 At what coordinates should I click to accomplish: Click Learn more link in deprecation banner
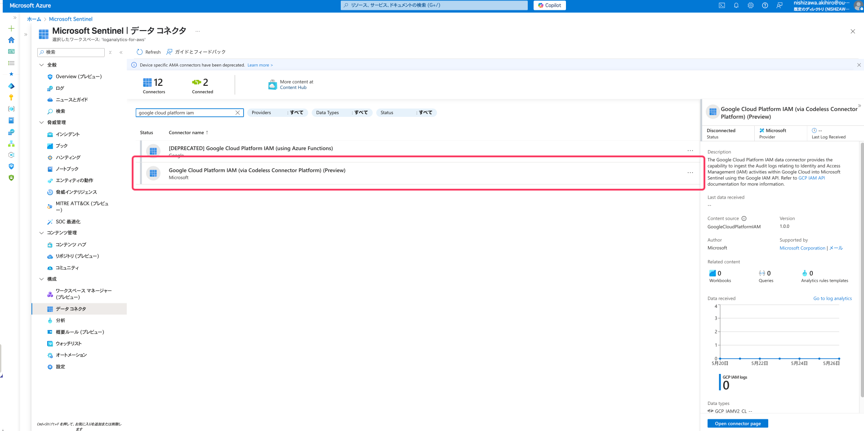tap(260, 65)
